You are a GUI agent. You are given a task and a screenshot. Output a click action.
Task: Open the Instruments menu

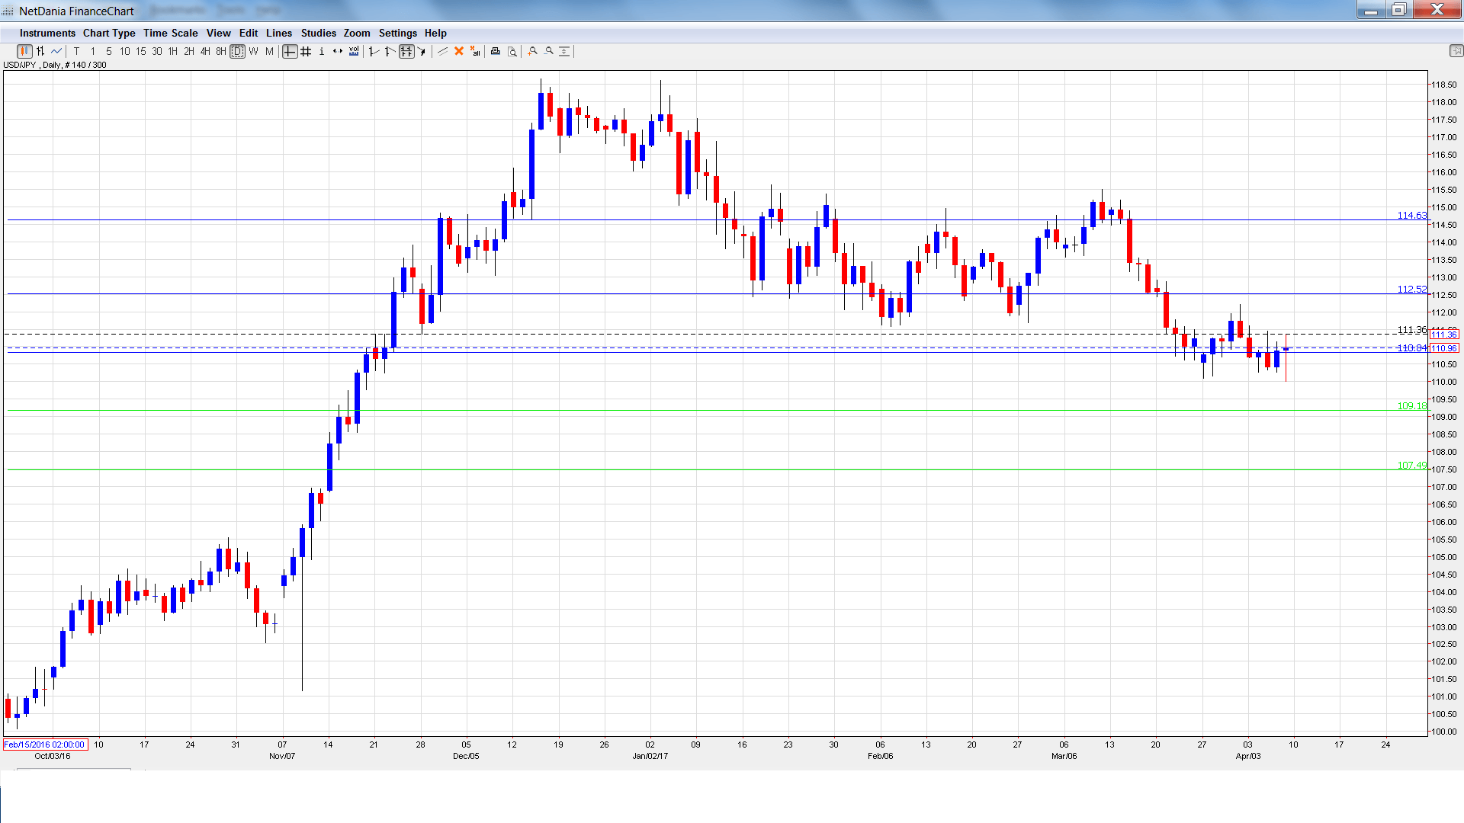pyautogui.click(x=47, y=33)
